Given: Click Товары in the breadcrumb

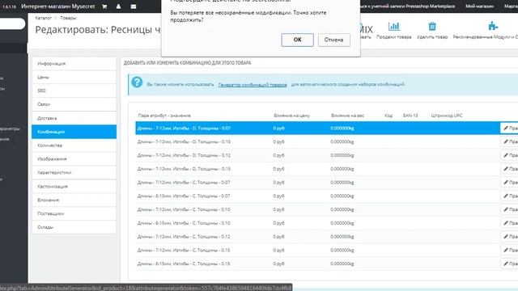Looking at the screenshot, I should pos(68,18).
